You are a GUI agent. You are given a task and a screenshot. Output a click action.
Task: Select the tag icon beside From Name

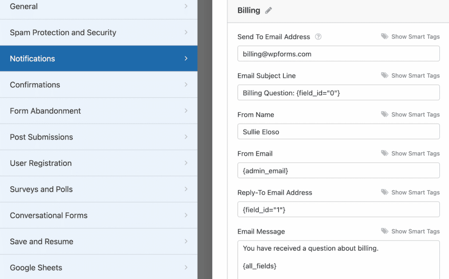click(x=385, y=114)
